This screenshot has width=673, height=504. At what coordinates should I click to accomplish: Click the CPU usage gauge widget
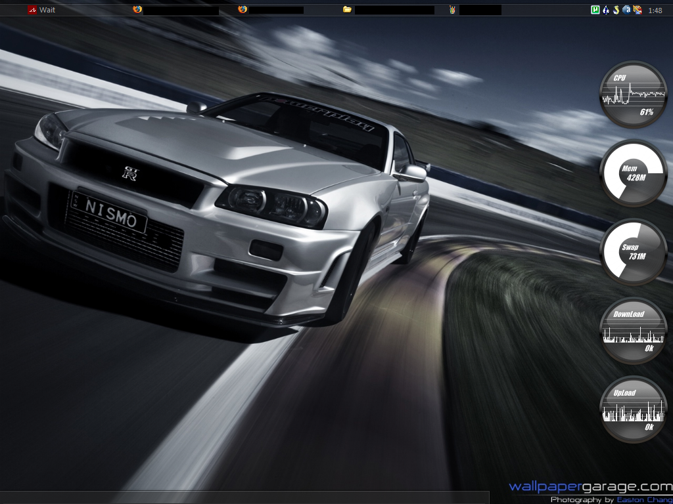tap(633, 94)
